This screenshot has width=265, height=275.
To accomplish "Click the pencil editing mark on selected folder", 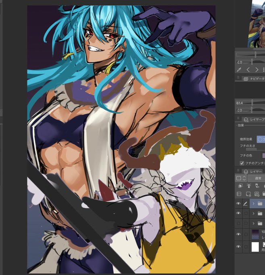I will (x=245, y=203).
